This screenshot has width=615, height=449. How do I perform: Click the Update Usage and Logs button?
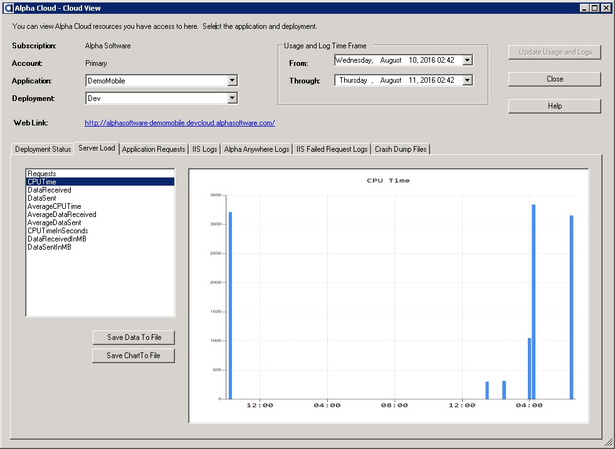tap(555, 52)
